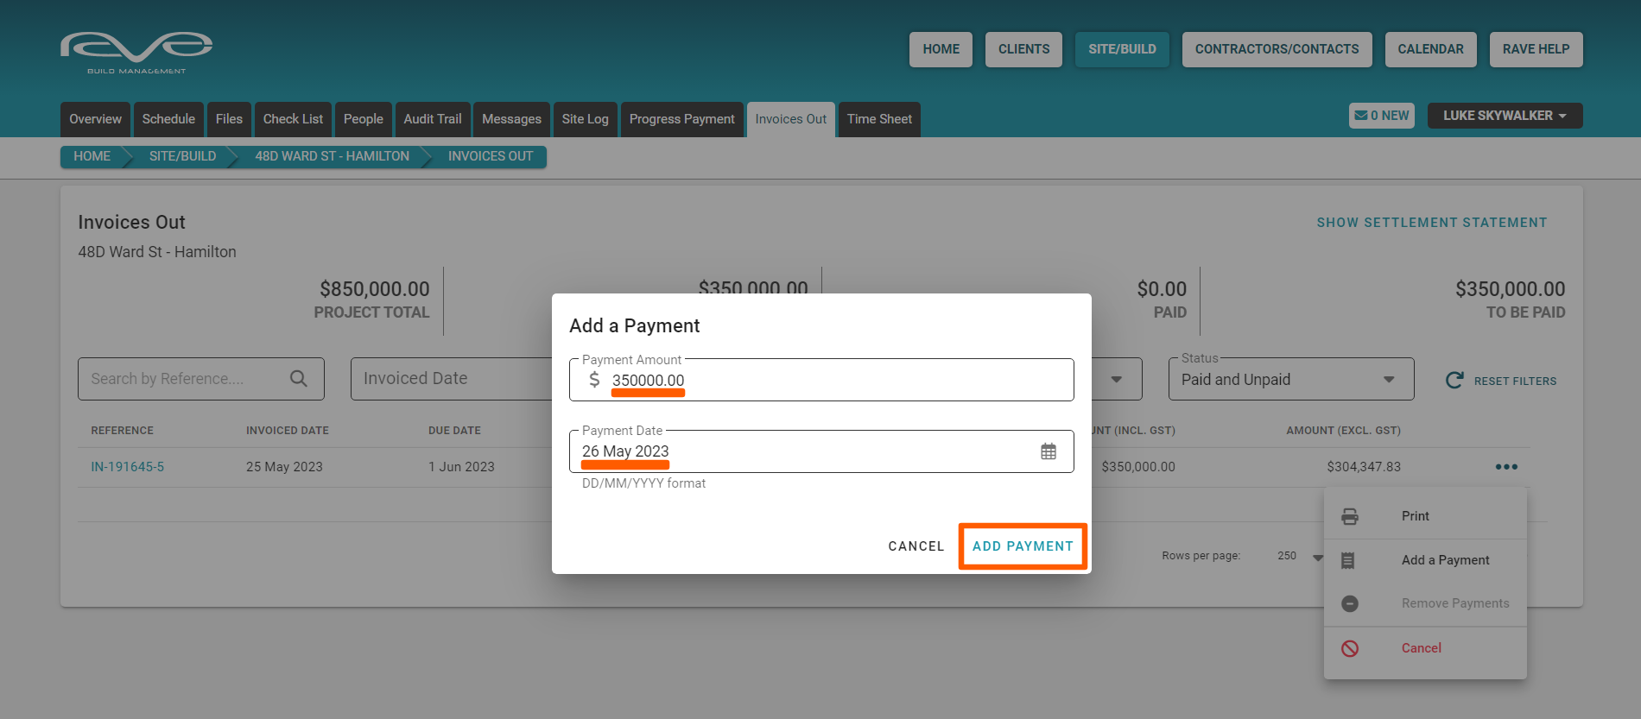The width and height of the screenshot is (1641, 719).
Task: Expand the Luke Skywalker user menu
Action: point(1504,116)
